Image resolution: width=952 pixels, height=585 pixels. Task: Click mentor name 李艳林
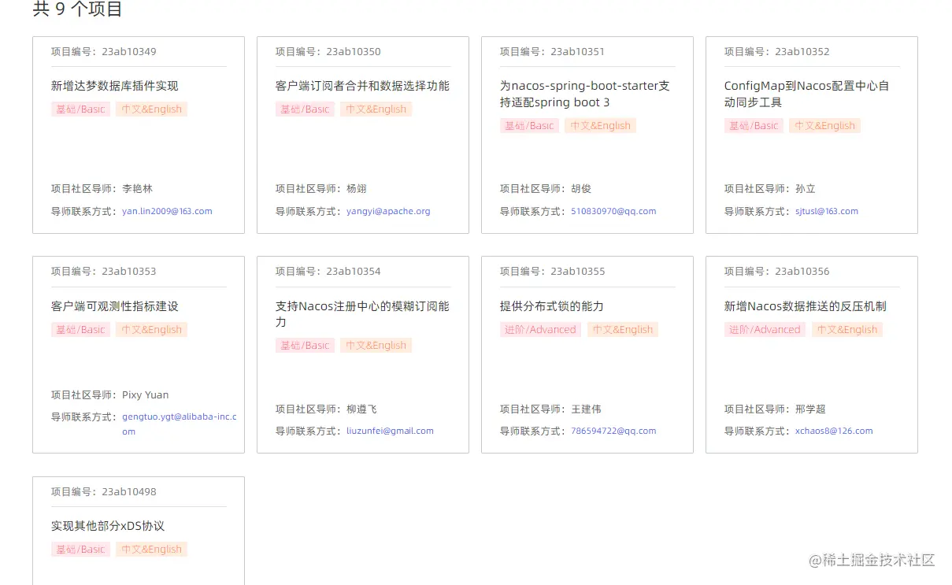[138, 189]
